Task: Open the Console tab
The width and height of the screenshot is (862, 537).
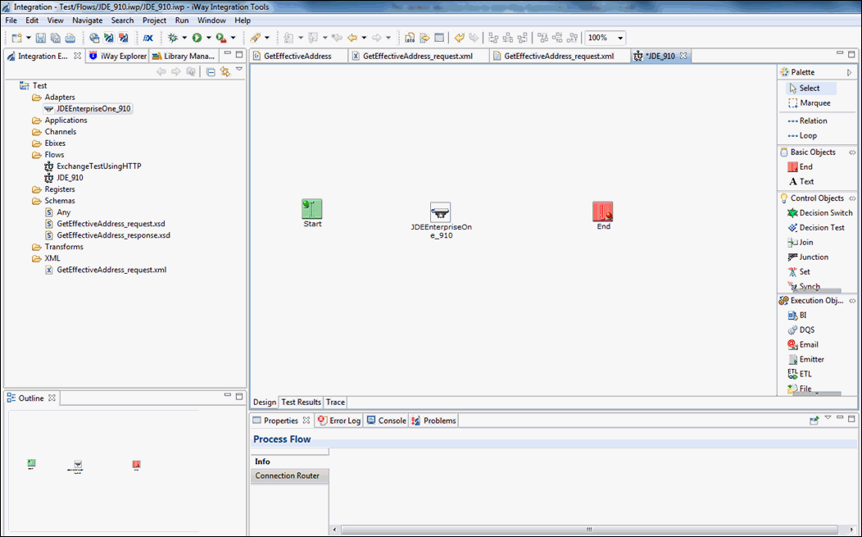Action: pos(386,421)
